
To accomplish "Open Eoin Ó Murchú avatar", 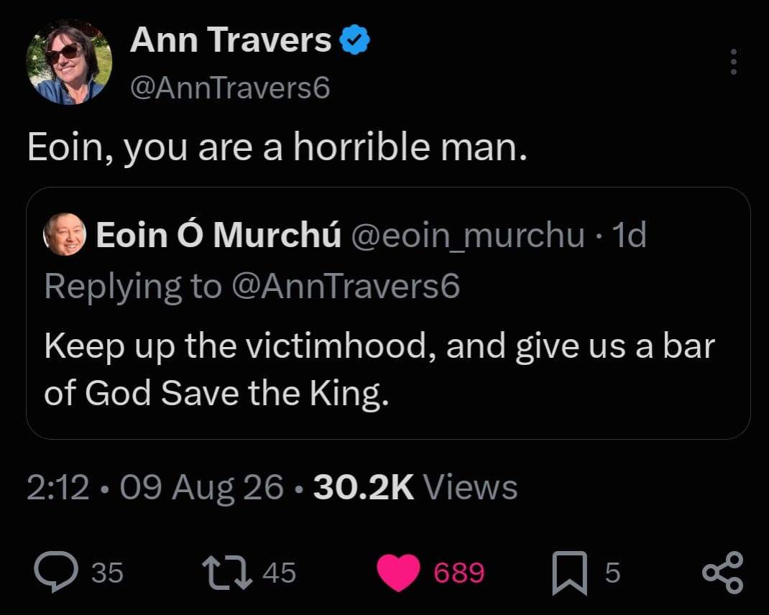I will 65,234.
